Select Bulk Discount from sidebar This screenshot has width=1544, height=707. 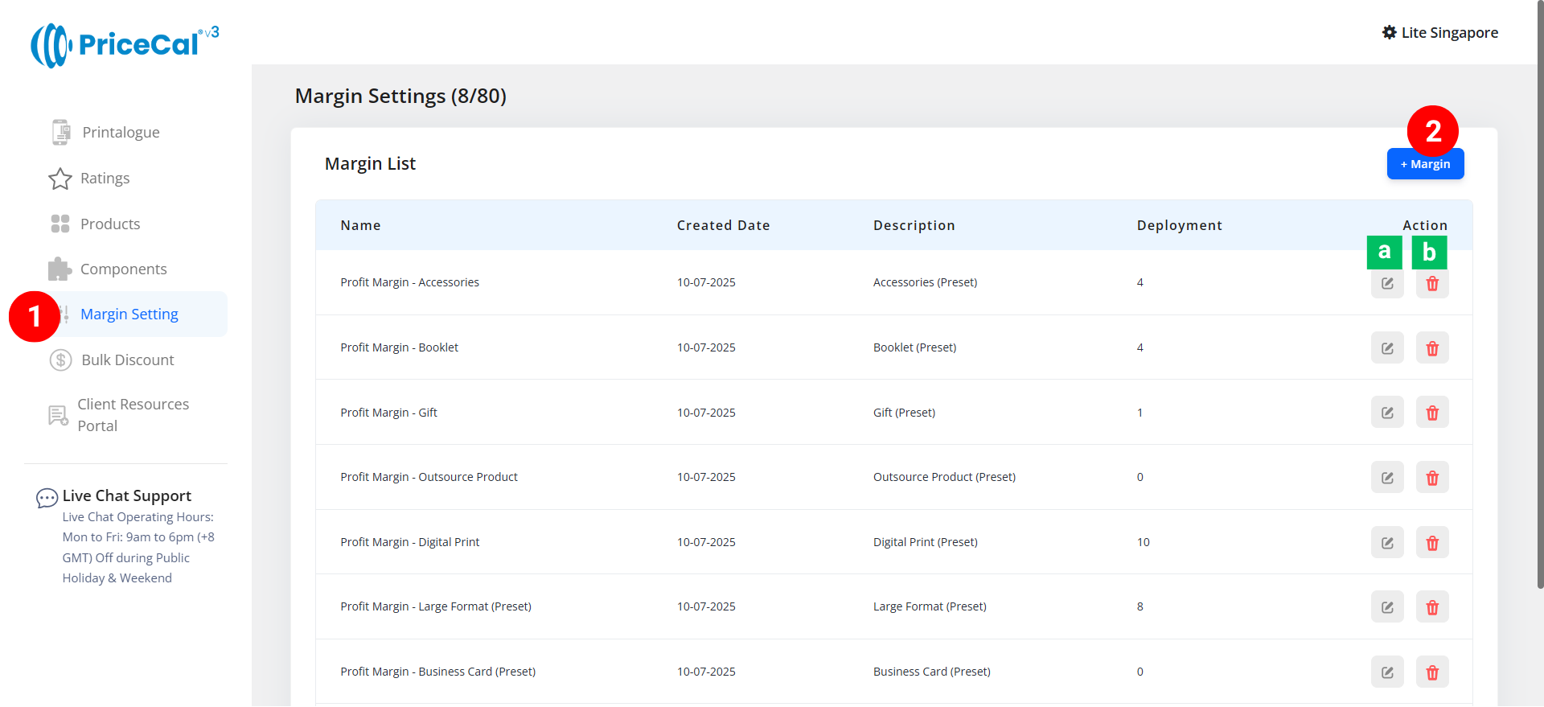[127, 360]
